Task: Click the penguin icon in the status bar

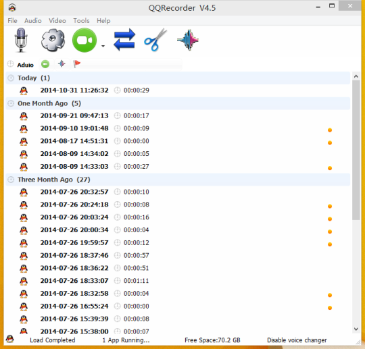Action: tap(9, 339)
